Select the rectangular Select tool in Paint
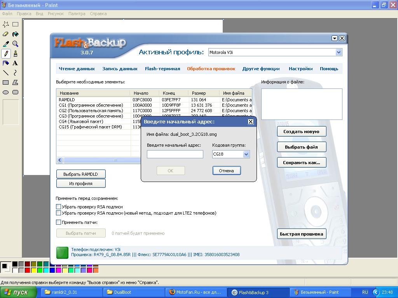The width and height of the screenshot is (398, 298). [16, 24]
